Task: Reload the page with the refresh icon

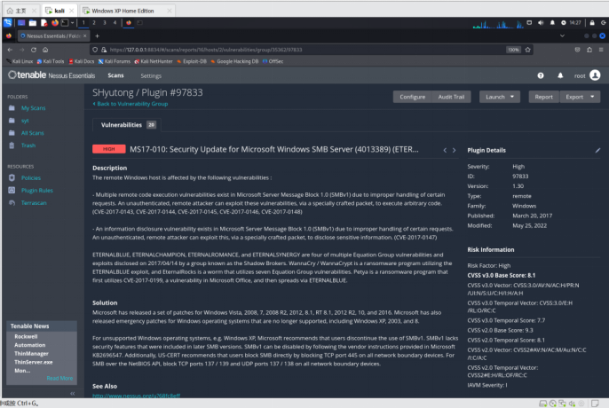Action: [x=34, y=50]
